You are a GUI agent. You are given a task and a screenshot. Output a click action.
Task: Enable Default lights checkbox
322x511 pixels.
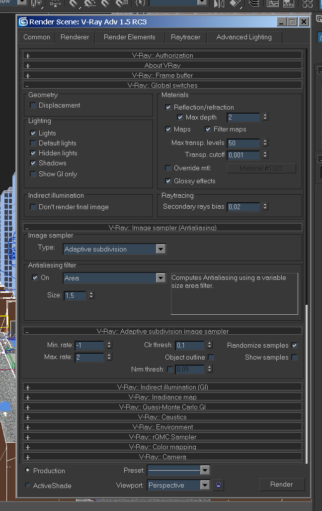pyautogui.click(x=33, y=143)
